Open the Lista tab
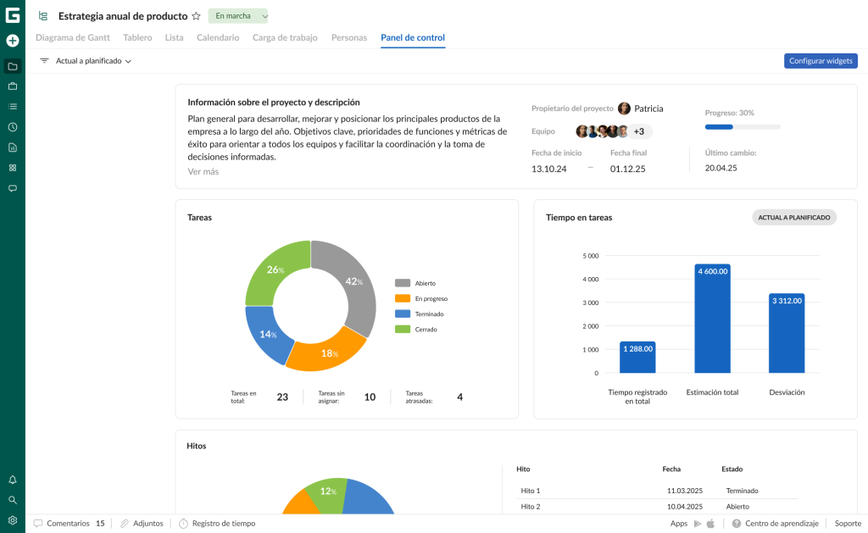Image resolution: width=868 pixels, height=533 pixels. pyautogui.click(x=174, y=37)
